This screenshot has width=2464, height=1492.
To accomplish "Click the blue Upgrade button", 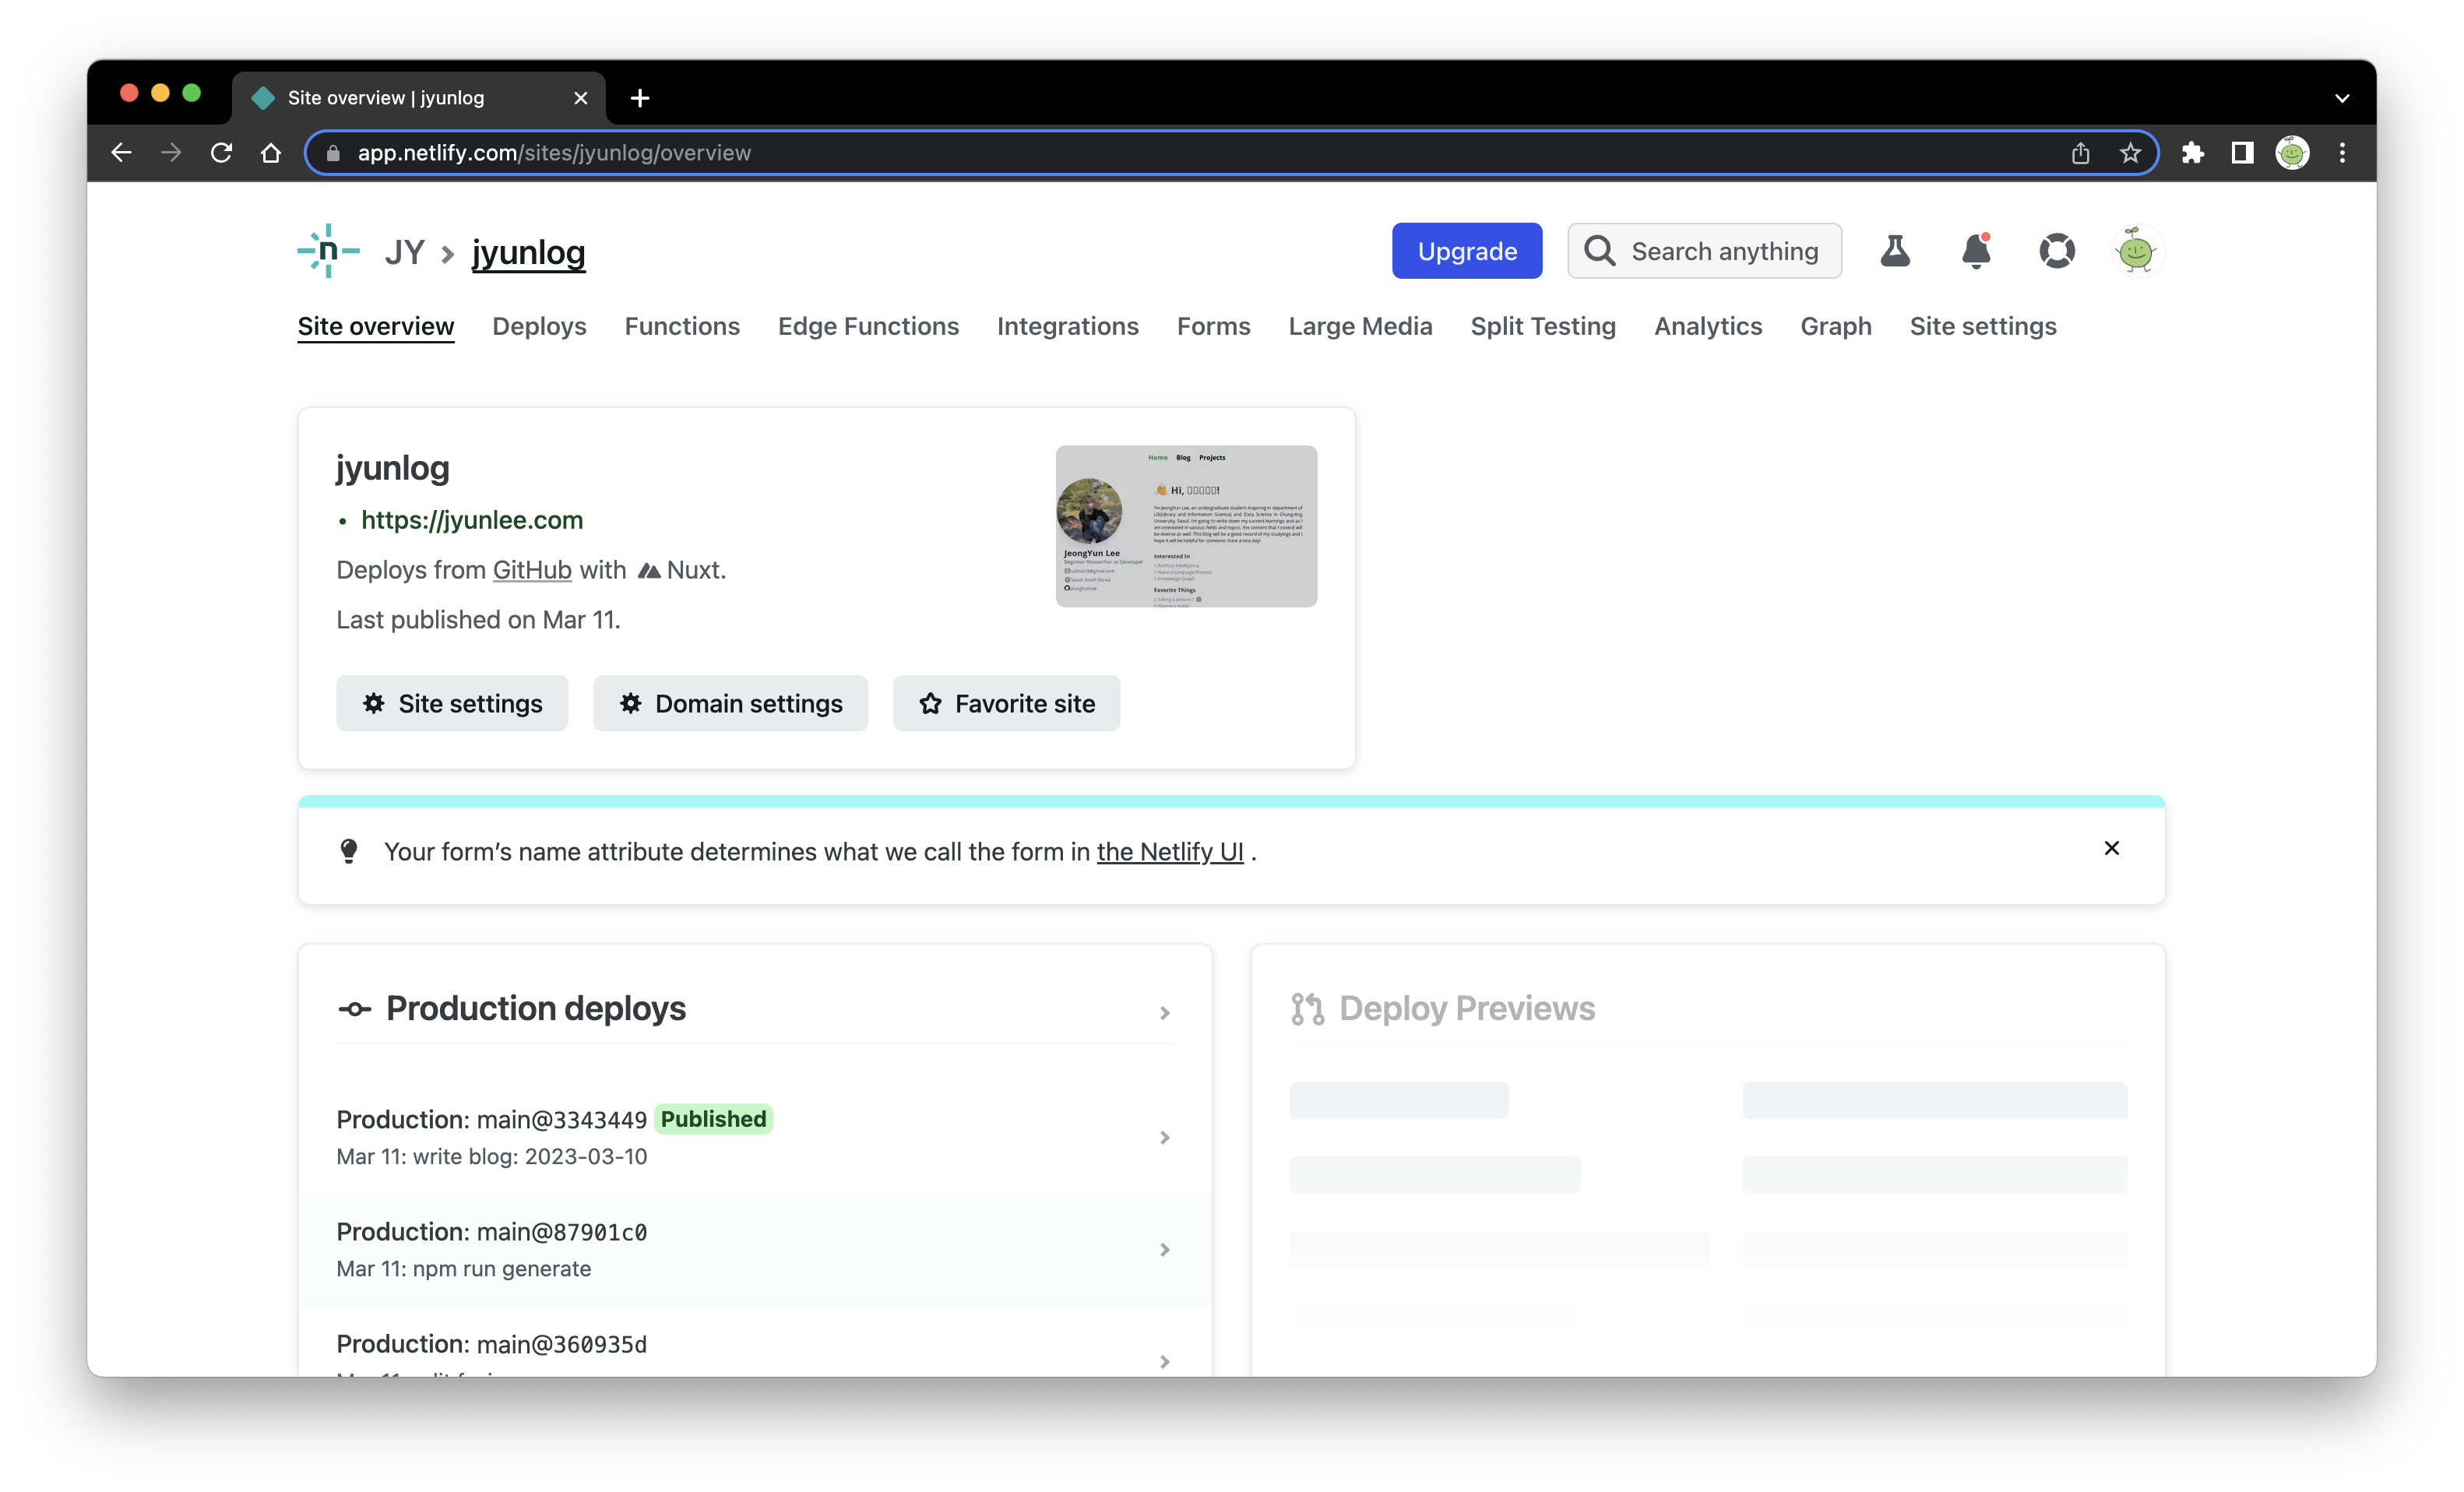I will [1467, 251].
